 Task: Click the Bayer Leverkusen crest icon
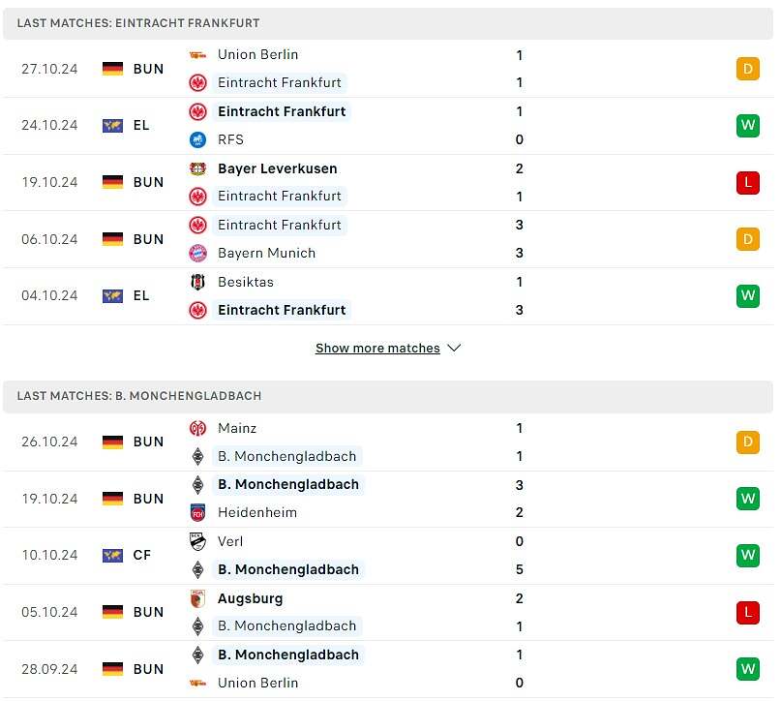197,168
